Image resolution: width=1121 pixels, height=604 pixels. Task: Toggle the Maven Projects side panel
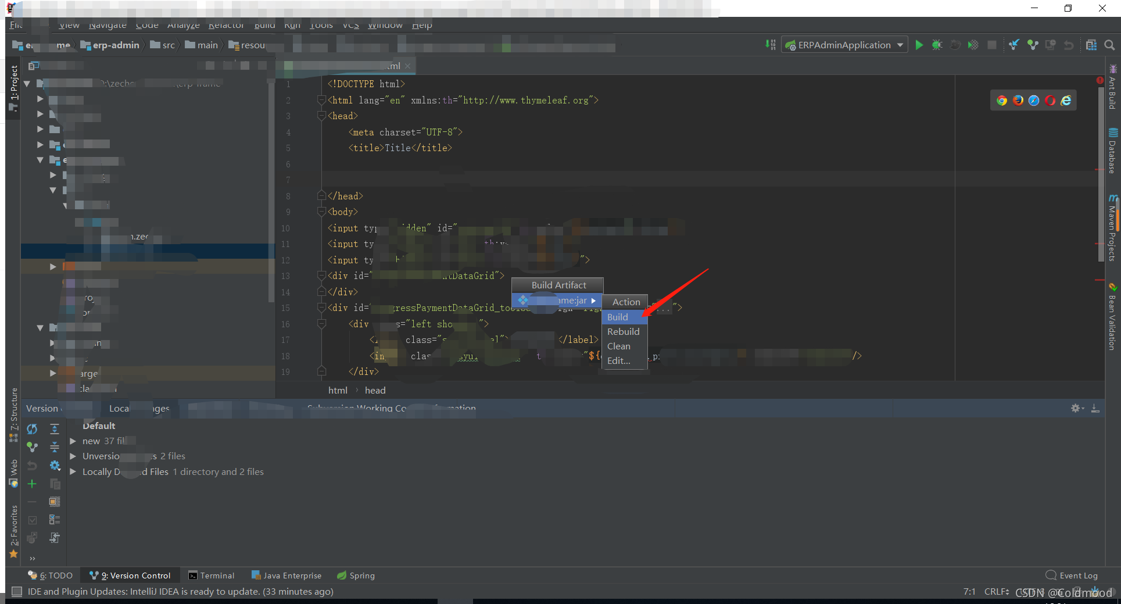click(1112, 228)
